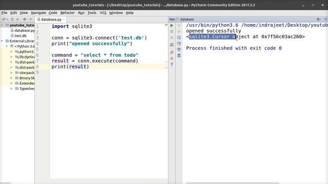328x184 pixels.
Task: Rerun the database script with green arrow
Action: point(172,26)
